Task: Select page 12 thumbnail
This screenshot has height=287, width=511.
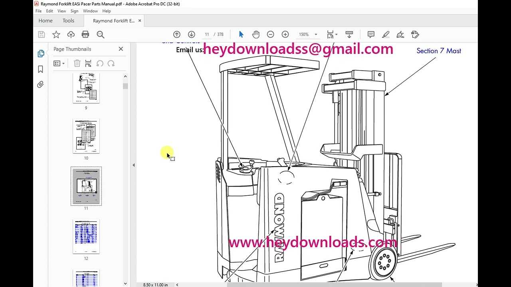Action: tap(86, 236)
